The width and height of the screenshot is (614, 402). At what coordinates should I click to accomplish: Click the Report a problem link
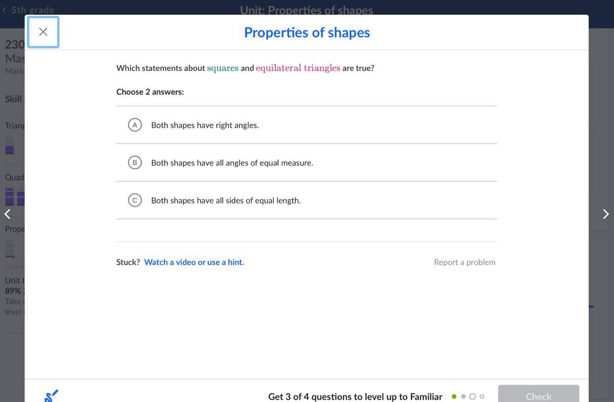click(x=465, y=262)
